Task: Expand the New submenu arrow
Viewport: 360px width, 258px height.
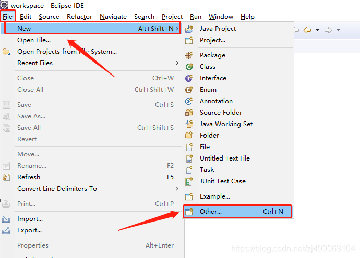Action: (x=177, y=29)
